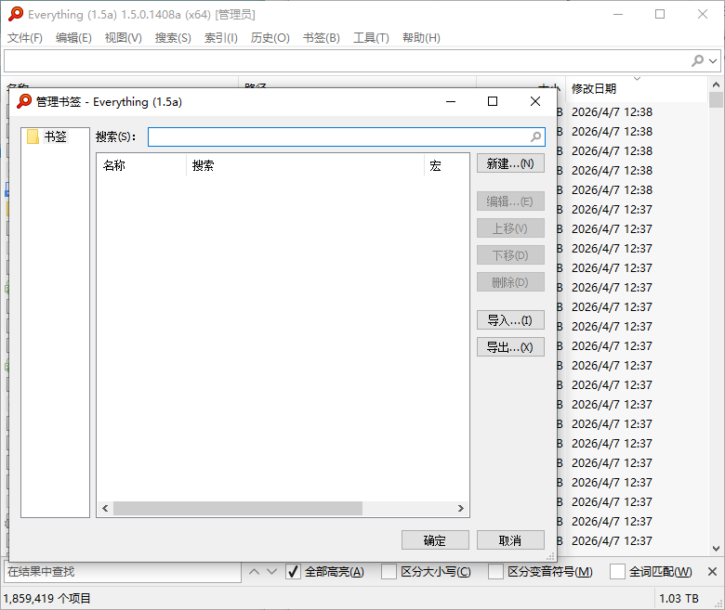Image resolution: width=725 pixels, height=610 pixels.
Task: Click the magnifier icon in main search bar
Action: [x=697, y=60]
